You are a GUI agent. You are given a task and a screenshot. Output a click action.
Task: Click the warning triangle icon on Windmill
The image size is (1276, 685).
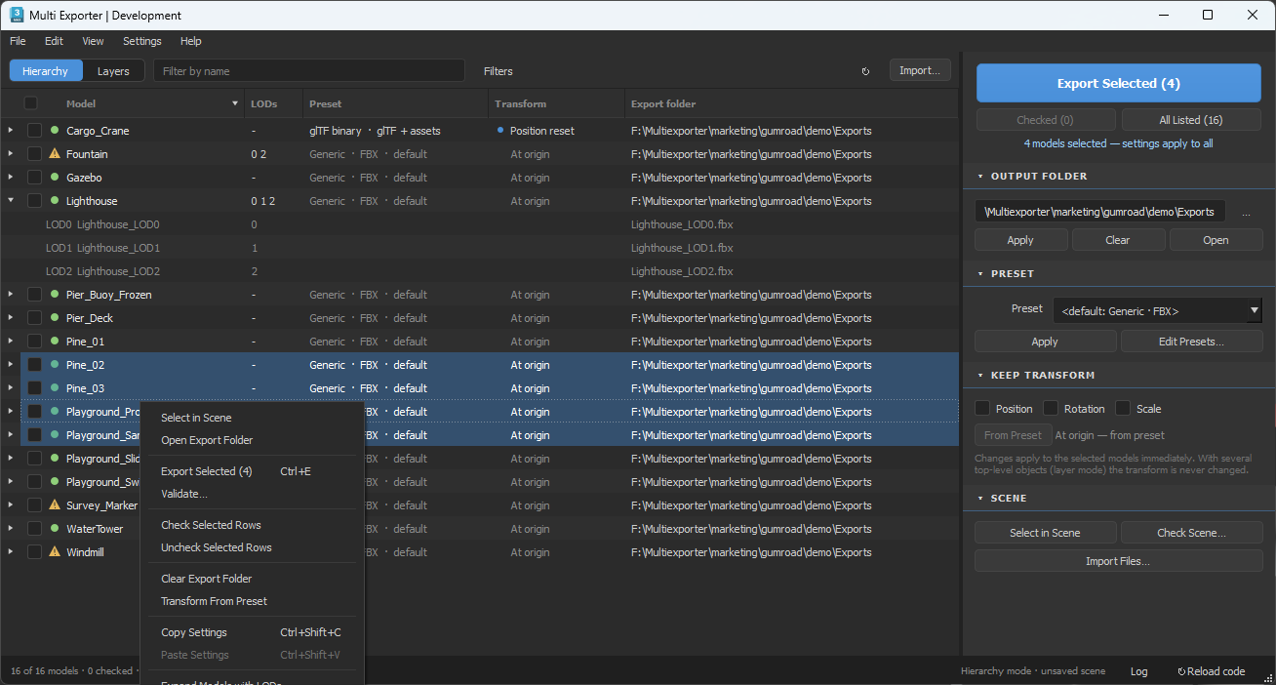pos(55,551)
